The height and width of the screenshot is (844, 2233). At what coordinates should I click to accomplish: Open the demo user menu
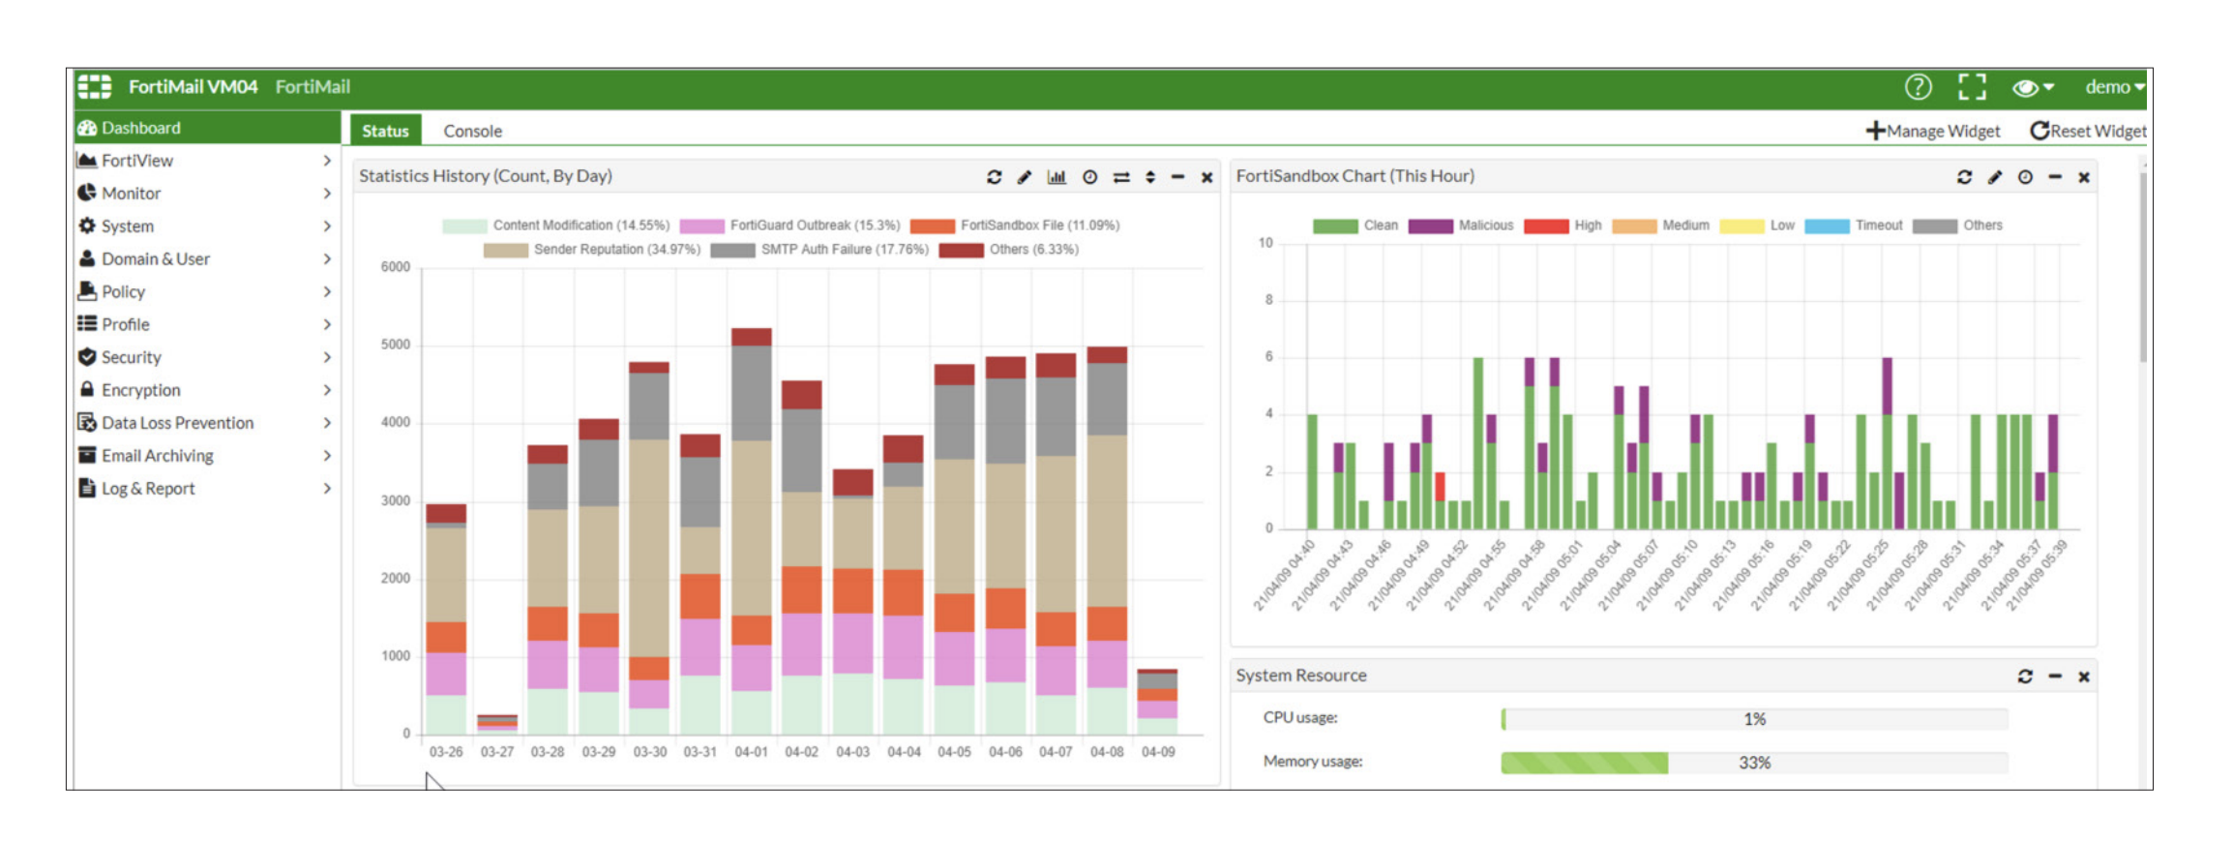2115,87
